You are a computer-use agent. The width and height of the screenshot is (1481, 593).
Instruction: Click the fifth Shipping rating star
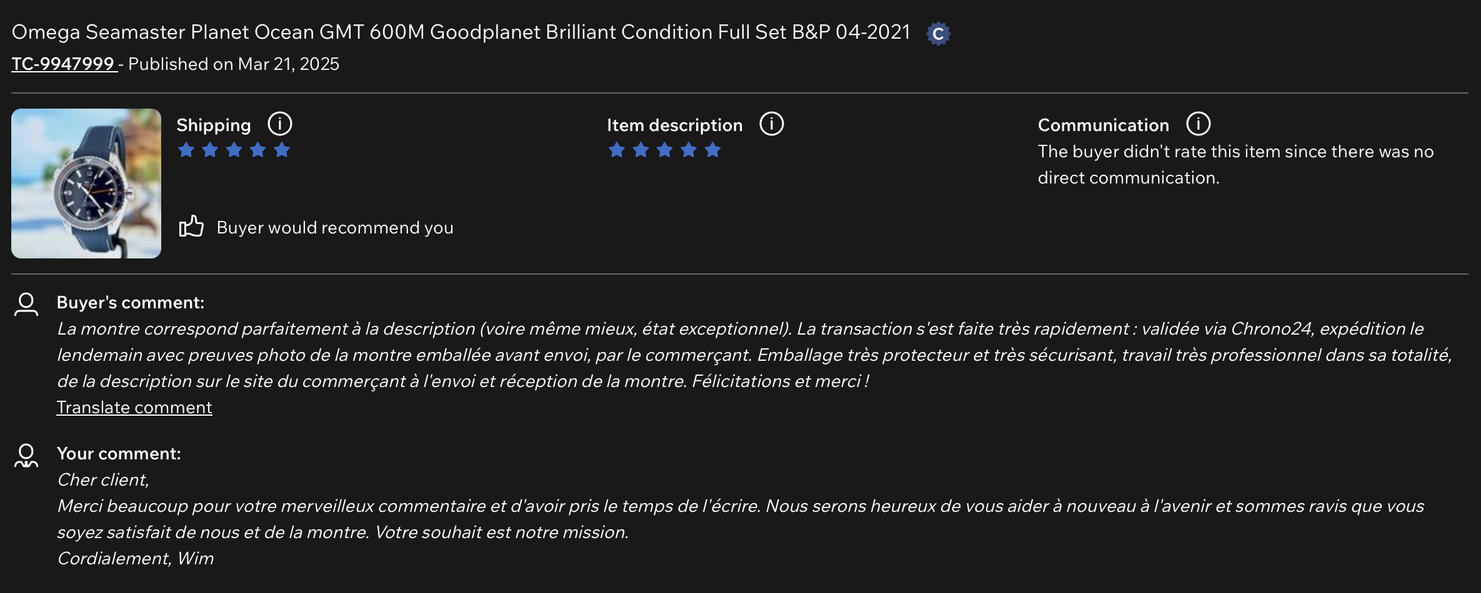[282, 150]
